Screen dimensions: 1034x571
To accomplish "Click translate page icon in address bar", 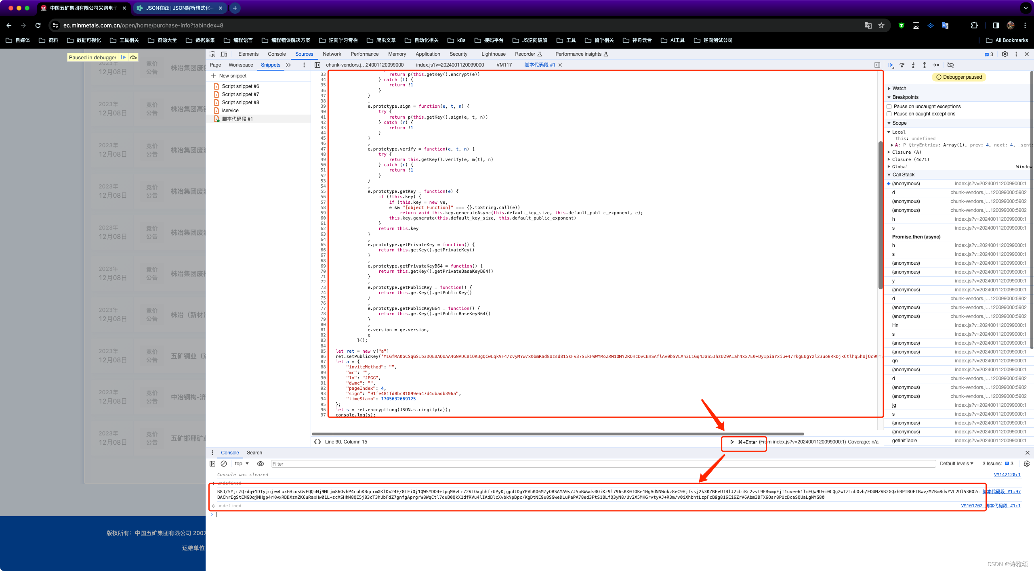I will [868, 25].
